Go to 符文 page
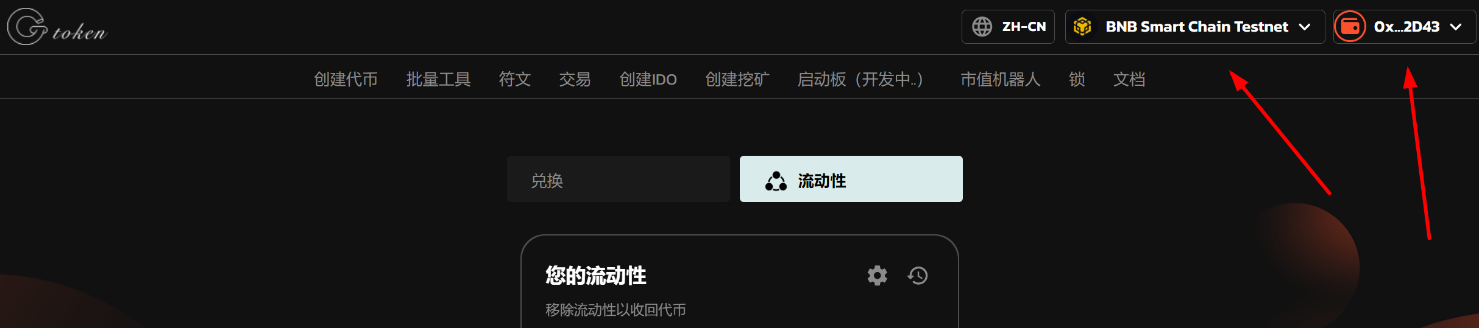 (514, 79)
